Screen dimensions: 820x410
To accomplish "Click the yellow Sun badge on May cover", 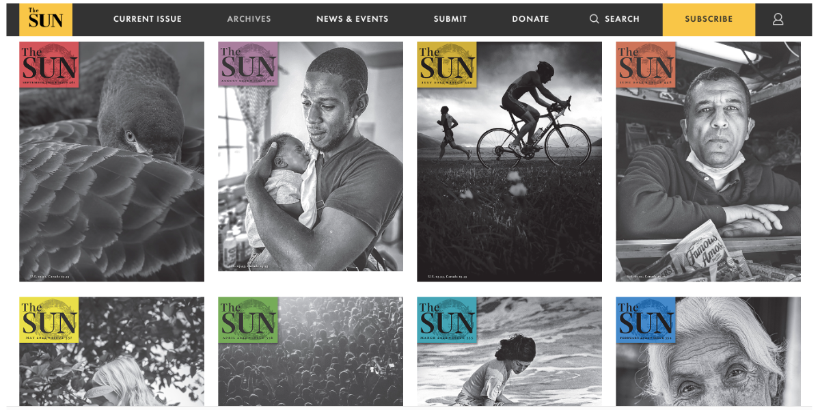I will pyautogui.click(x=49, y=320).
